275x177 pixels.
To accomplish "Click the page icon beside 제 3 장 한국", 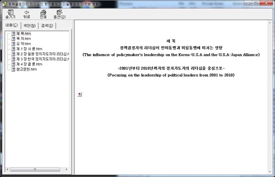I will (x=13, y=59).
